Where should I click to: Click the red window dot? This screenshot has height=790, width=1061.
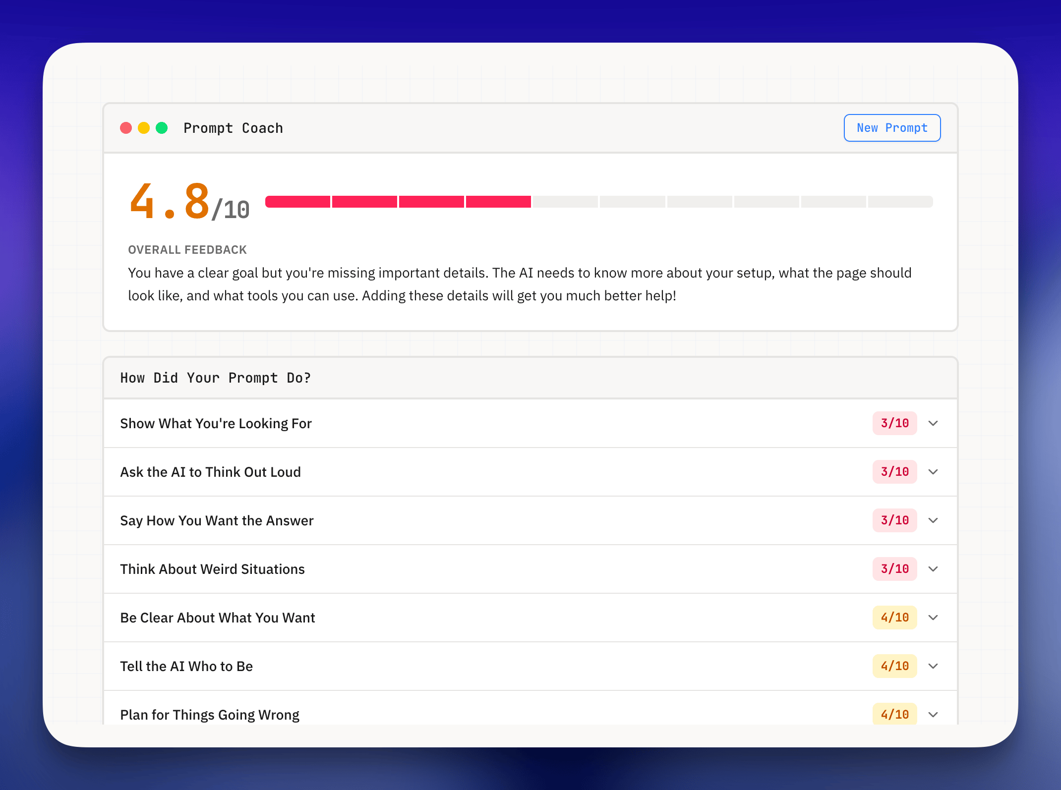[126, 128]
